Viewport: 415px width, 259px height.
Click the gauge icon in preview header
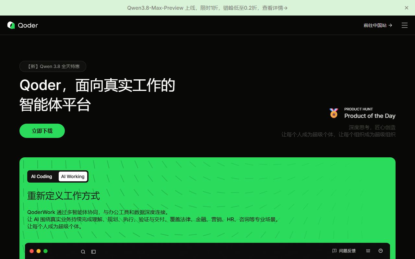tap(381, 251)
